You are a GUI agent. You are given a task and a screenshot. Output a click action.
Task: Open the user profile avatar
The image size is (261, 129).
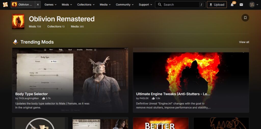tap(252, 5)
